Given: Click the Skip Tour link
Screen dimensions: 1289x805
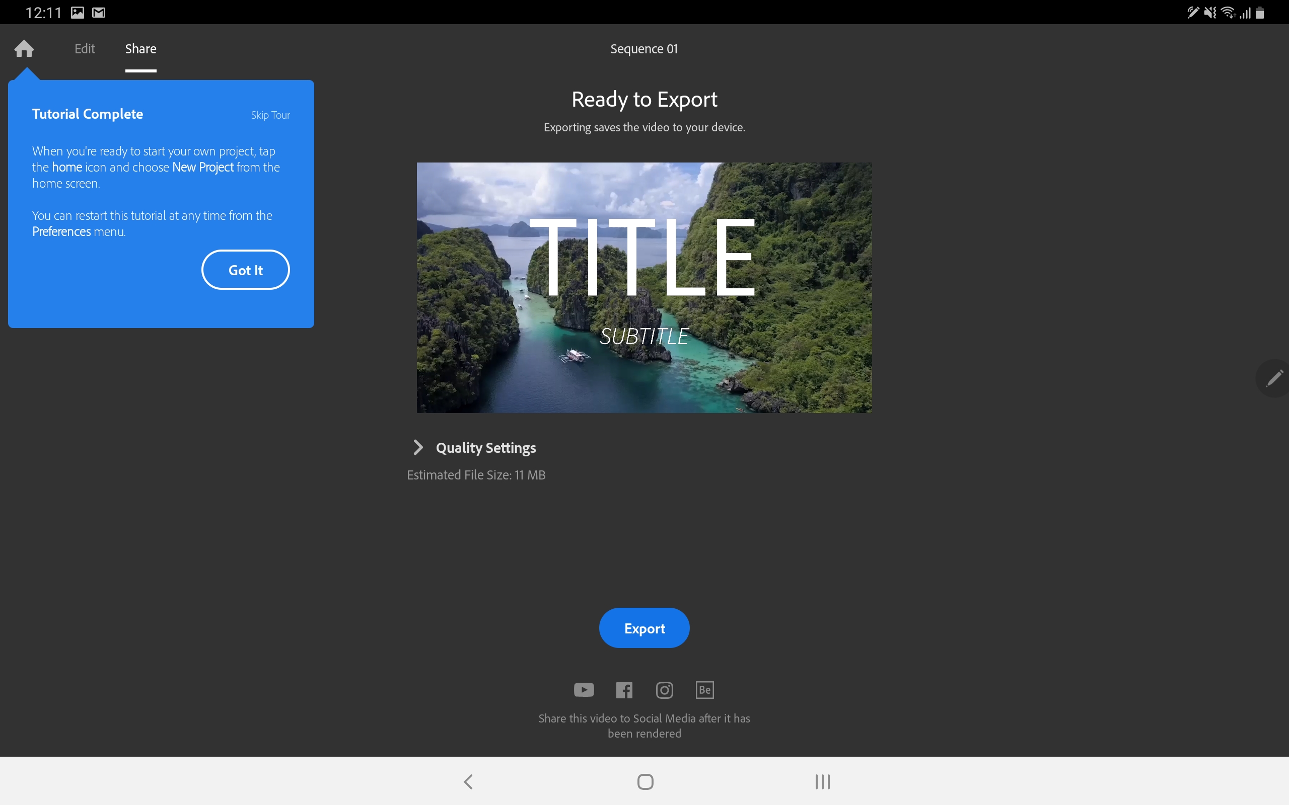Looking at the screenshot, I should [x=270, y=115].
